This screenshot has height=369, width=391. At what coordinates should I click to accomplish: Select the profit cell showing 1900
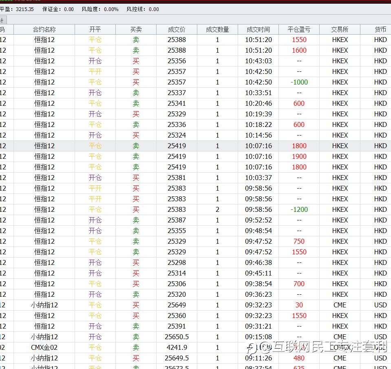[x=299, y=156]
